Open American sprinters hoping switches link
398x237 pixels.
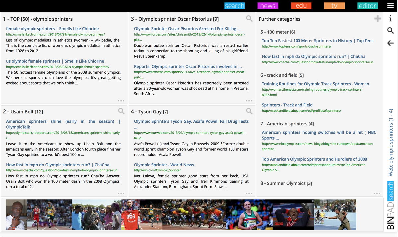coord(319,135)
